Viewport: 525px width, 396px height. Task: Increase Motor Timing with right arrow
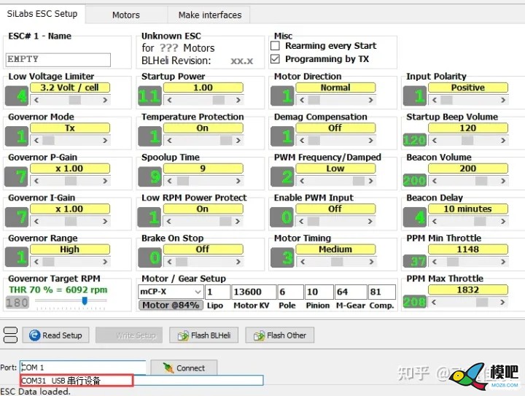(371, 261)
